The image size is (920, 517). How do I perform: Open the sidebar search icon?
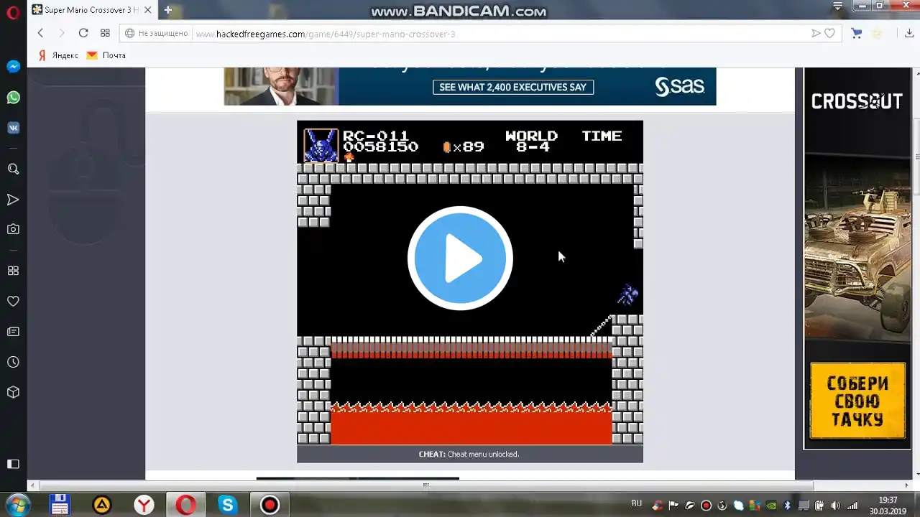pyautogui.click(x=13, y=169)
